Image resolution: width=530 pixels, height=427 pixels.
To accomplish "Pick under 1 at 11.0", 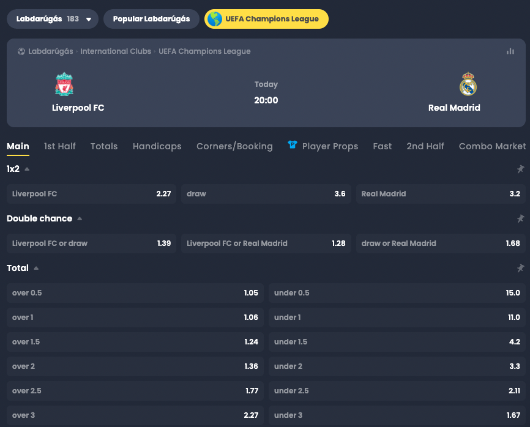I will click(397, 317).
